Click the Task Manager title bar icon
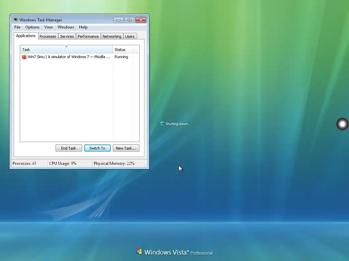Screen dimensions: 349x261 pyautogui.click(x=15, y=20)
